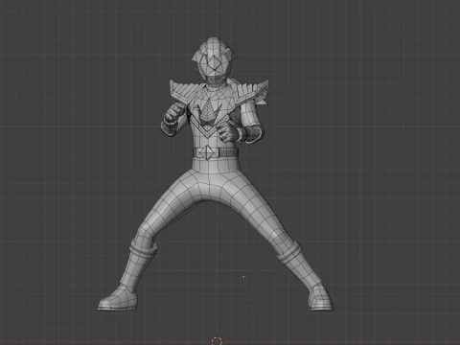460x345 pixels.
Task: Select the small orange origin dot between the legs
Action: coord(244,277)
